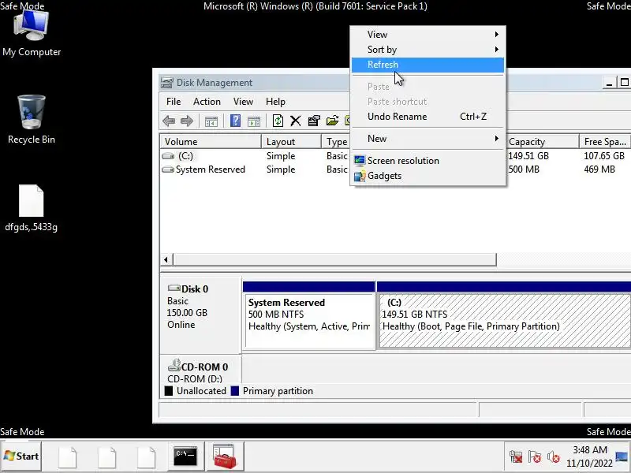Click the blue Primary partition legend swatch

(x=235, y=391)
